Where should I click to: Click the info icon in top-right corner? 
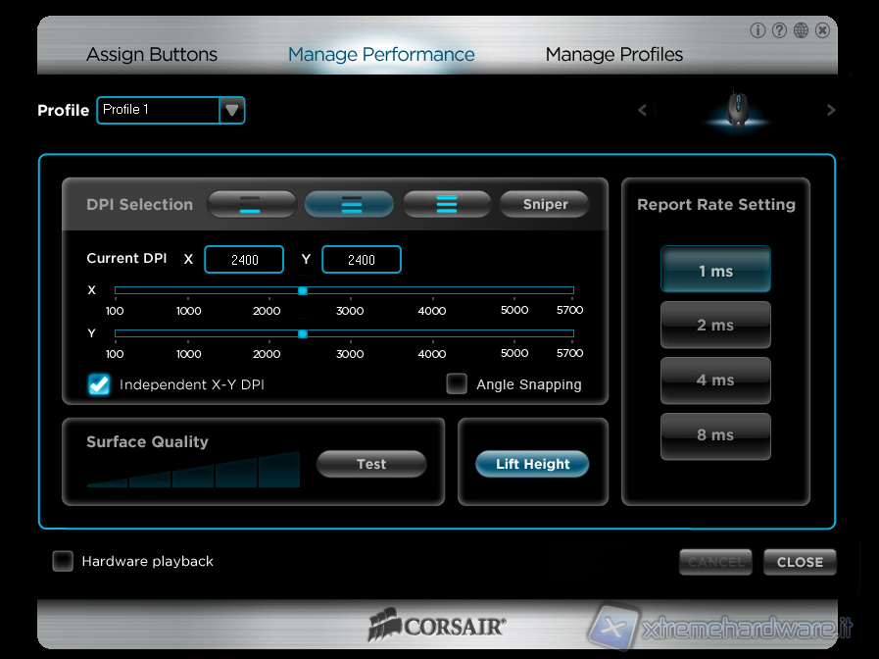pos(757,30)
